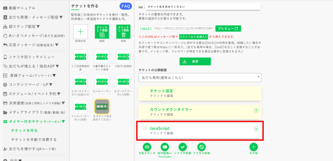Click the 削除 trash icon tile
333x161 pixels.
(123, 32)
